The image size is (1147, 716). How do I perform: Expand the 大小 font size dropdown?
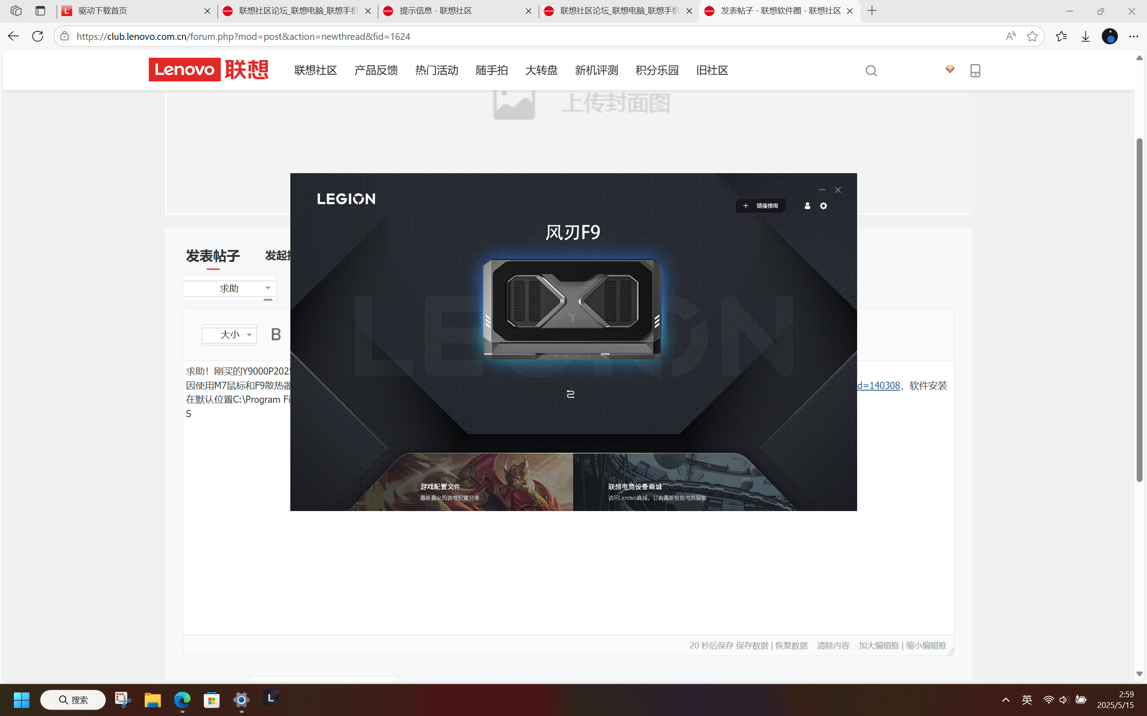point(229,335)
